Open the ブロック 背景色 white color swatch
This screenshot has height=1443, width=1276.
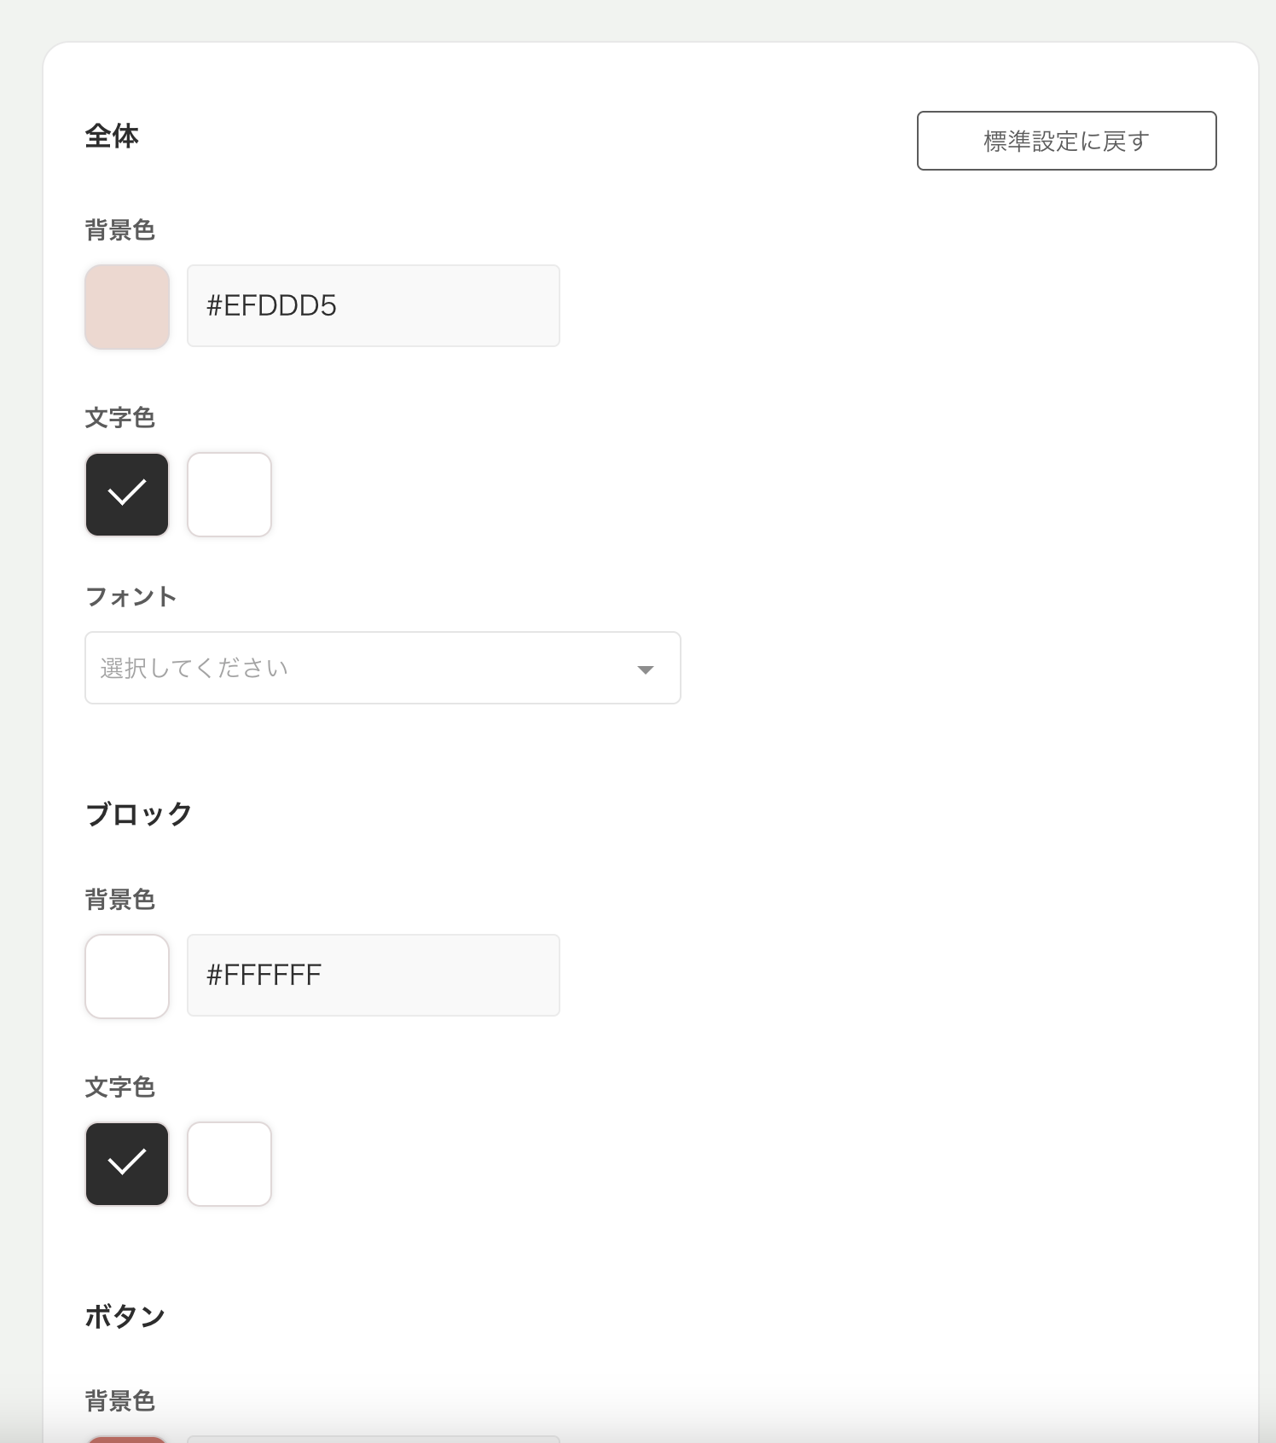pos(126,975)
